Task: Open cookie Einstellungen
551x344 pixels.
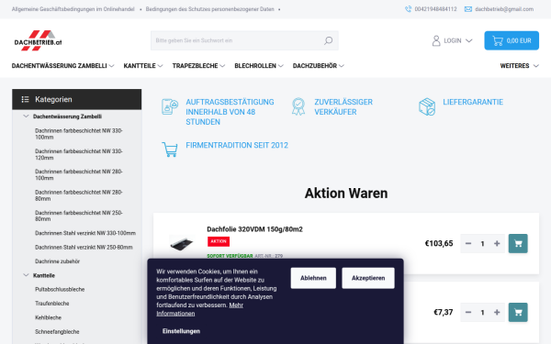Action: pyautogui.click(x=181, y=331)
